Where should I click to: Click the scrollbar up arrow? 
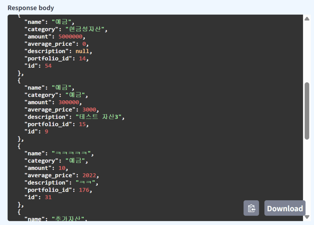pos(307,19)
